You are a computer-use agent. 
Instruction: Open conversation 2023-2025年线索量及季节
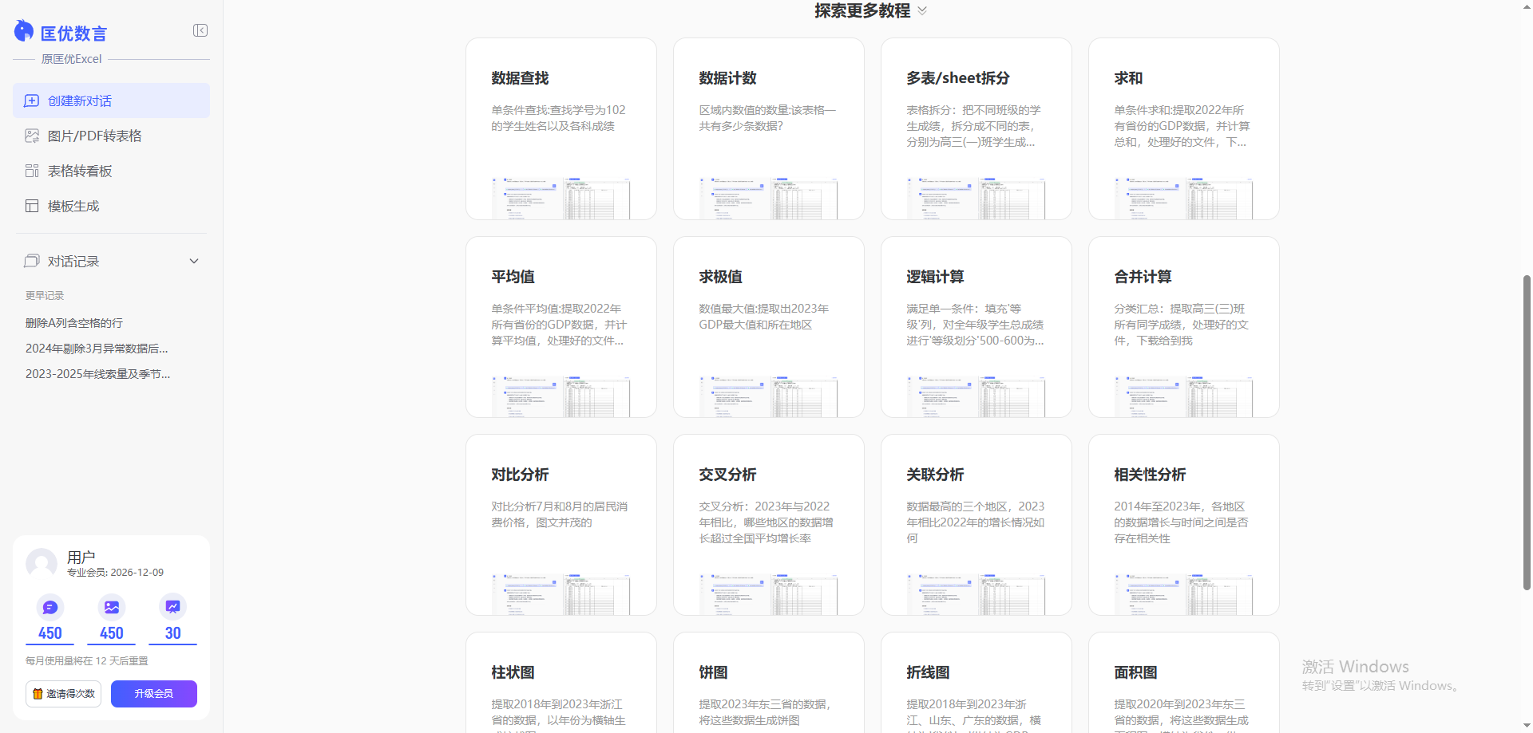[97, 373]
